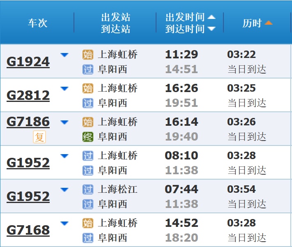Expand stop details for train G7168
Image resolution: width=292 pixels, height=247 pixels.
(64, 223)
